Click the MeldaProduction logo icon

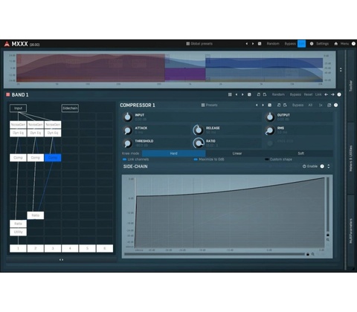[x=7, y=44]
